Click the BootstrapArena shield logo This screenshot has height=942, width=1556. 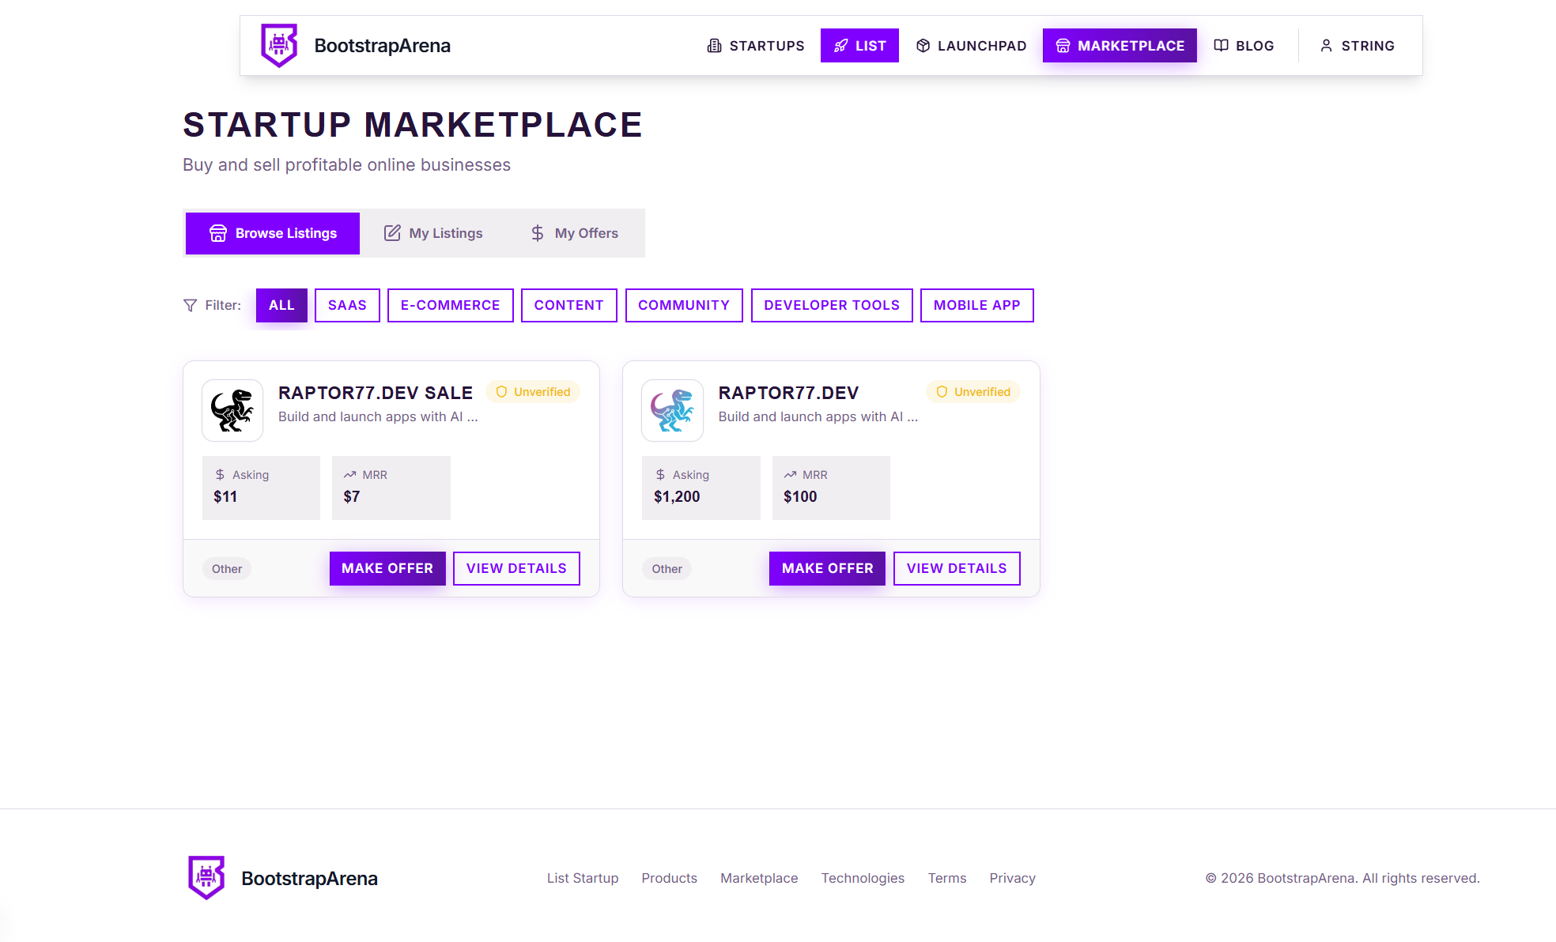(x=278, y=45)
